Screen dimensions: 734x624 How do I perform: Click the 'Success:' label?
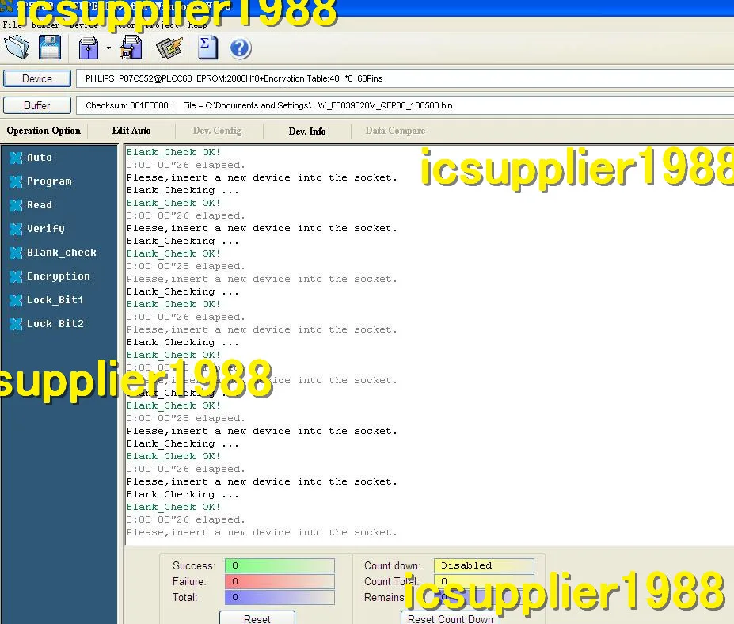pyautogui.click(x=194, y=565)
